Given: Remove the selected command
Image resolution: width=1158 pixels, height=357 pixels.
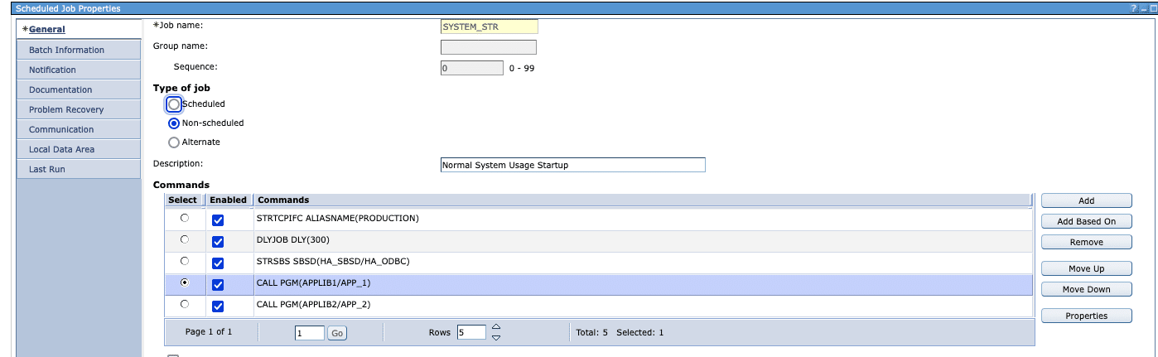Looking at the screenshot, I should click(1086, 242).
